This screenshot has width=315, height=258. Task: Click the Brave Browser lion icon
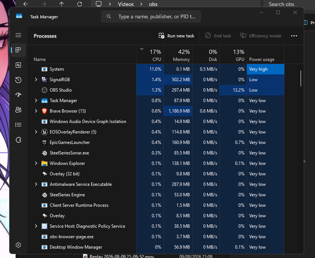[x=44, y=111]
